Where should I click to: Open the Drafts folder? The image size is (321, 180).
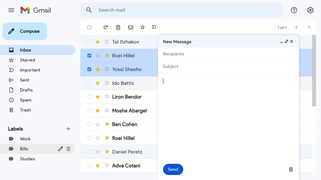tap(26, 90)
